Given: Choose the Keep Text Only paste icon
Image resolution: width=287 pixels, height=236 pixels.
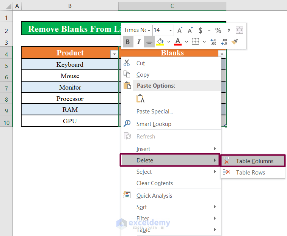Looking at the screenshot, I should coord(140,98).
